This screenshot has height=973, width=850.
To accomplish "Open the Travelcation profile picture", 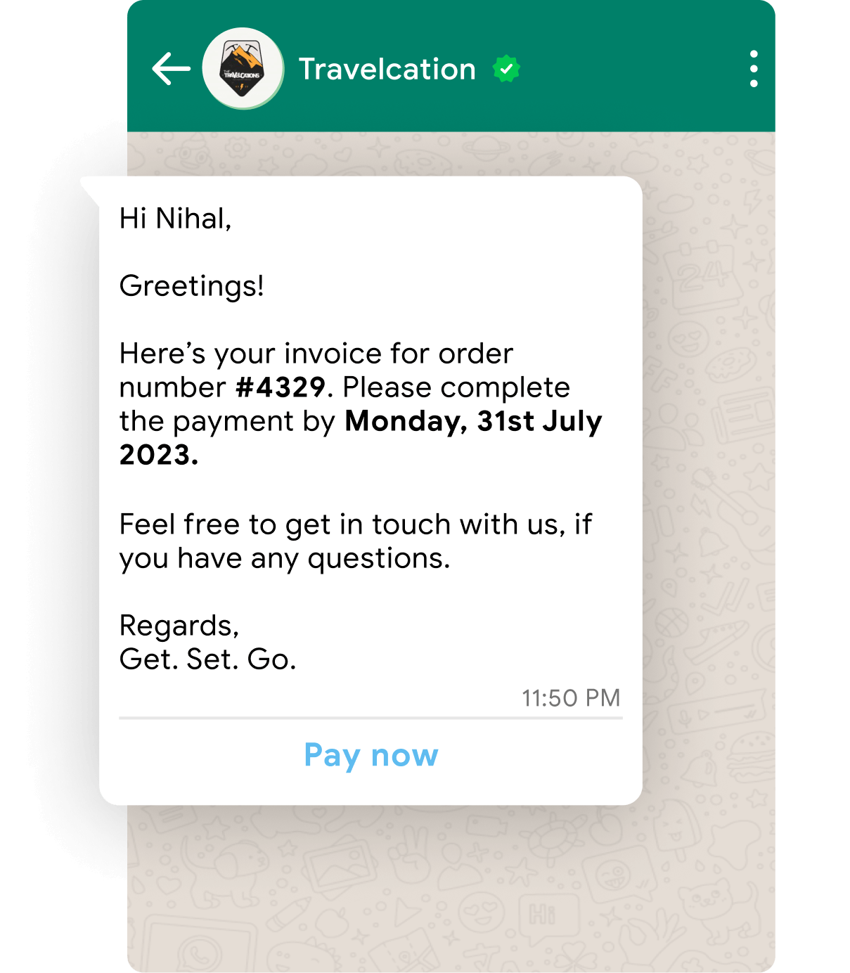I will (x=243, y=68).
